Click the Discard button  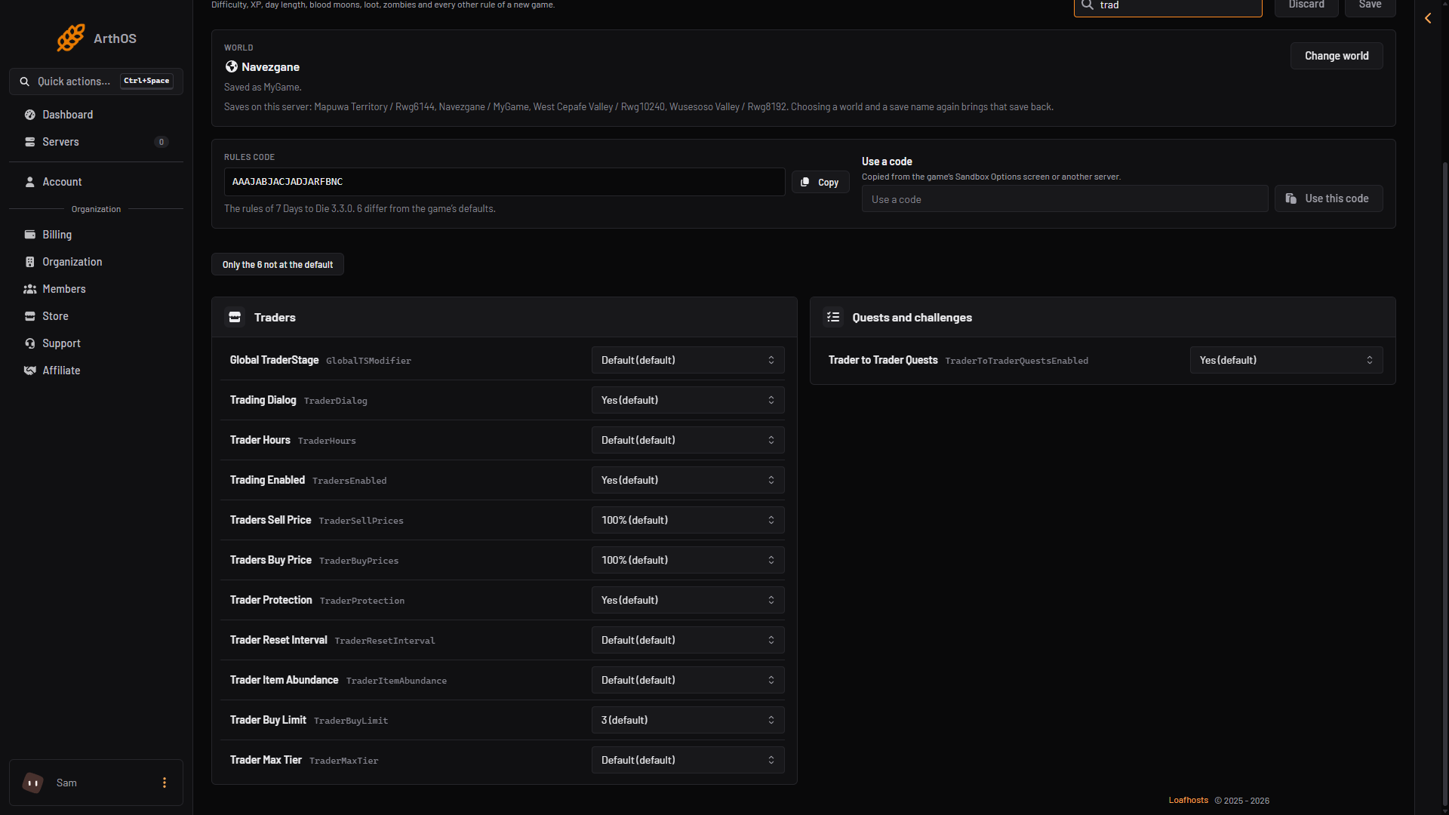pos(1306,6)
